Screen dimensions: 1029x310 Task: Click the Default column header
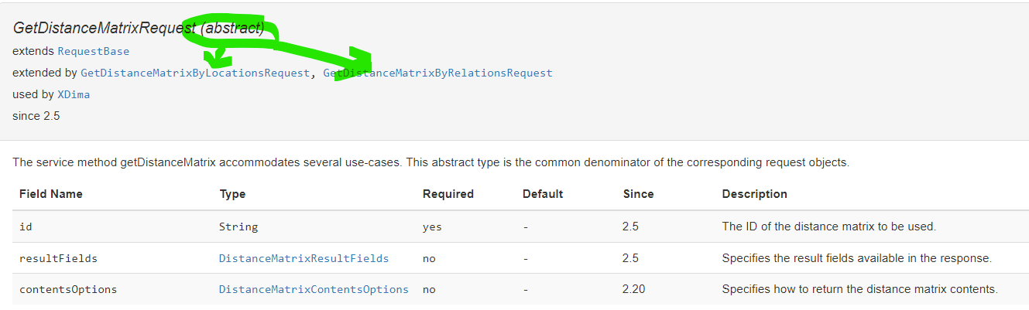point(543,194)
